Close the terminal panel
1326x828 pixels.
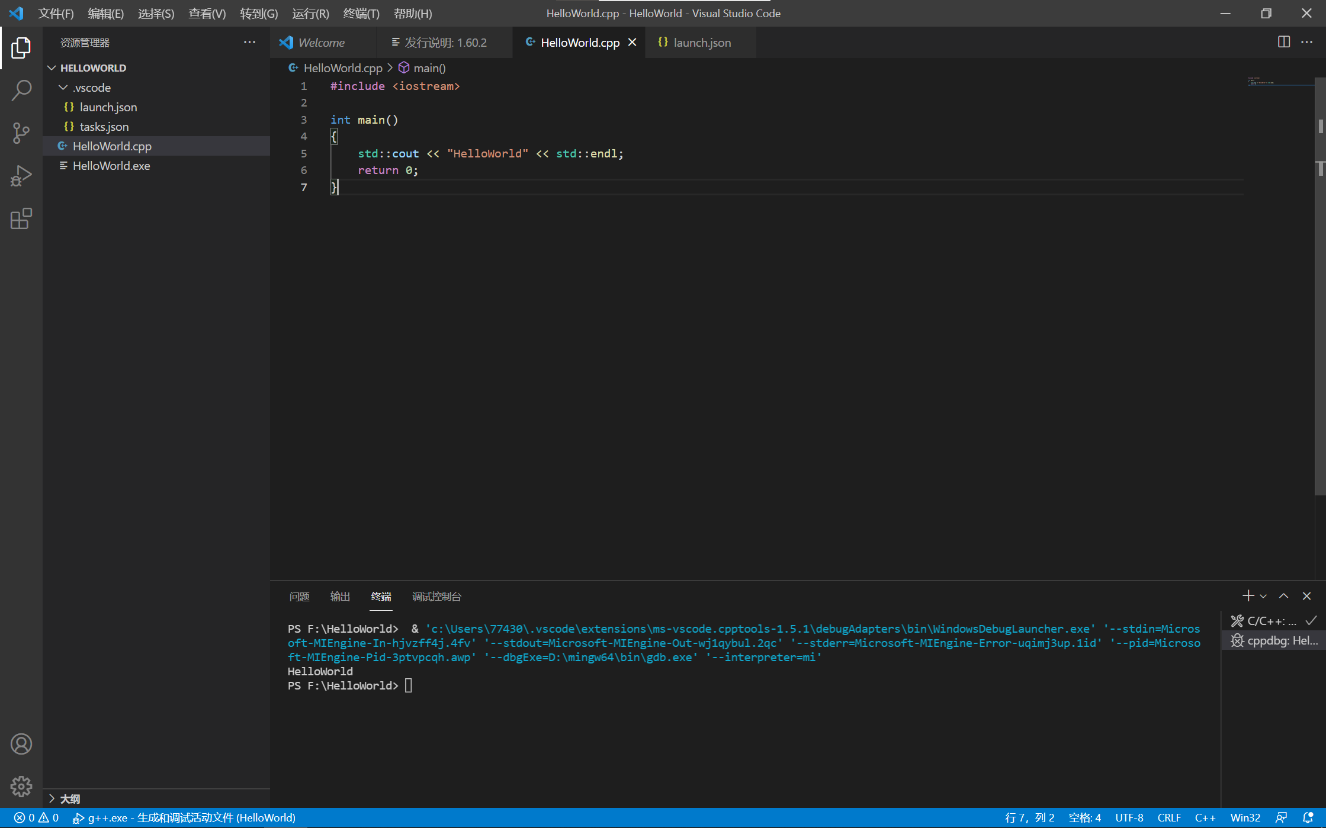[1307, 596]
